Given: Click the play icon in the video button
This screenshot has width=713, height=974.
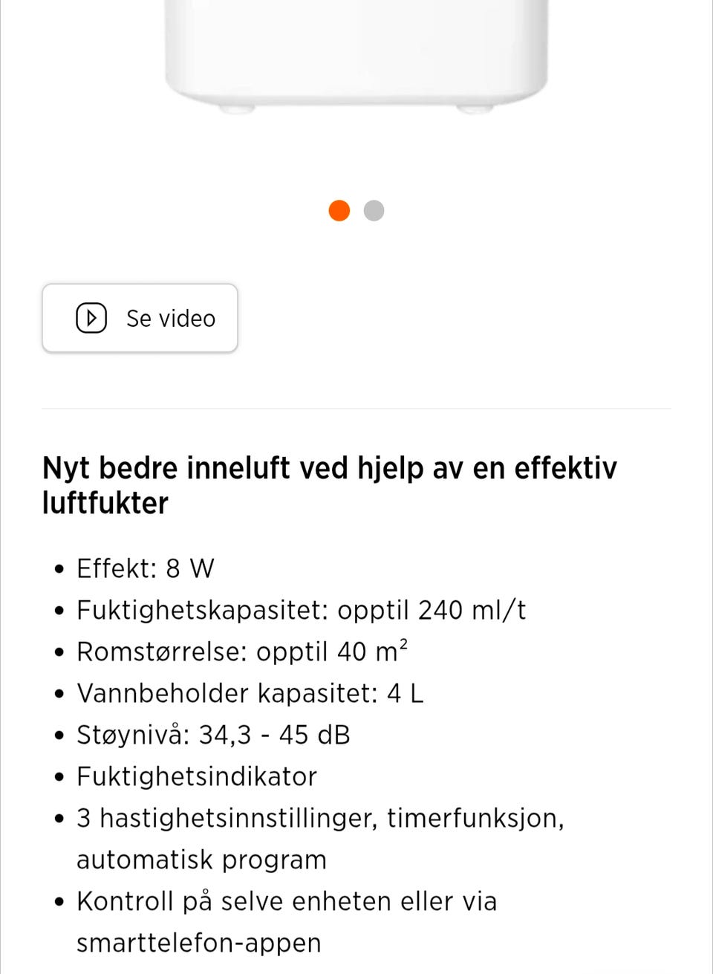Looking at the screenshot, I should (91, 318).
